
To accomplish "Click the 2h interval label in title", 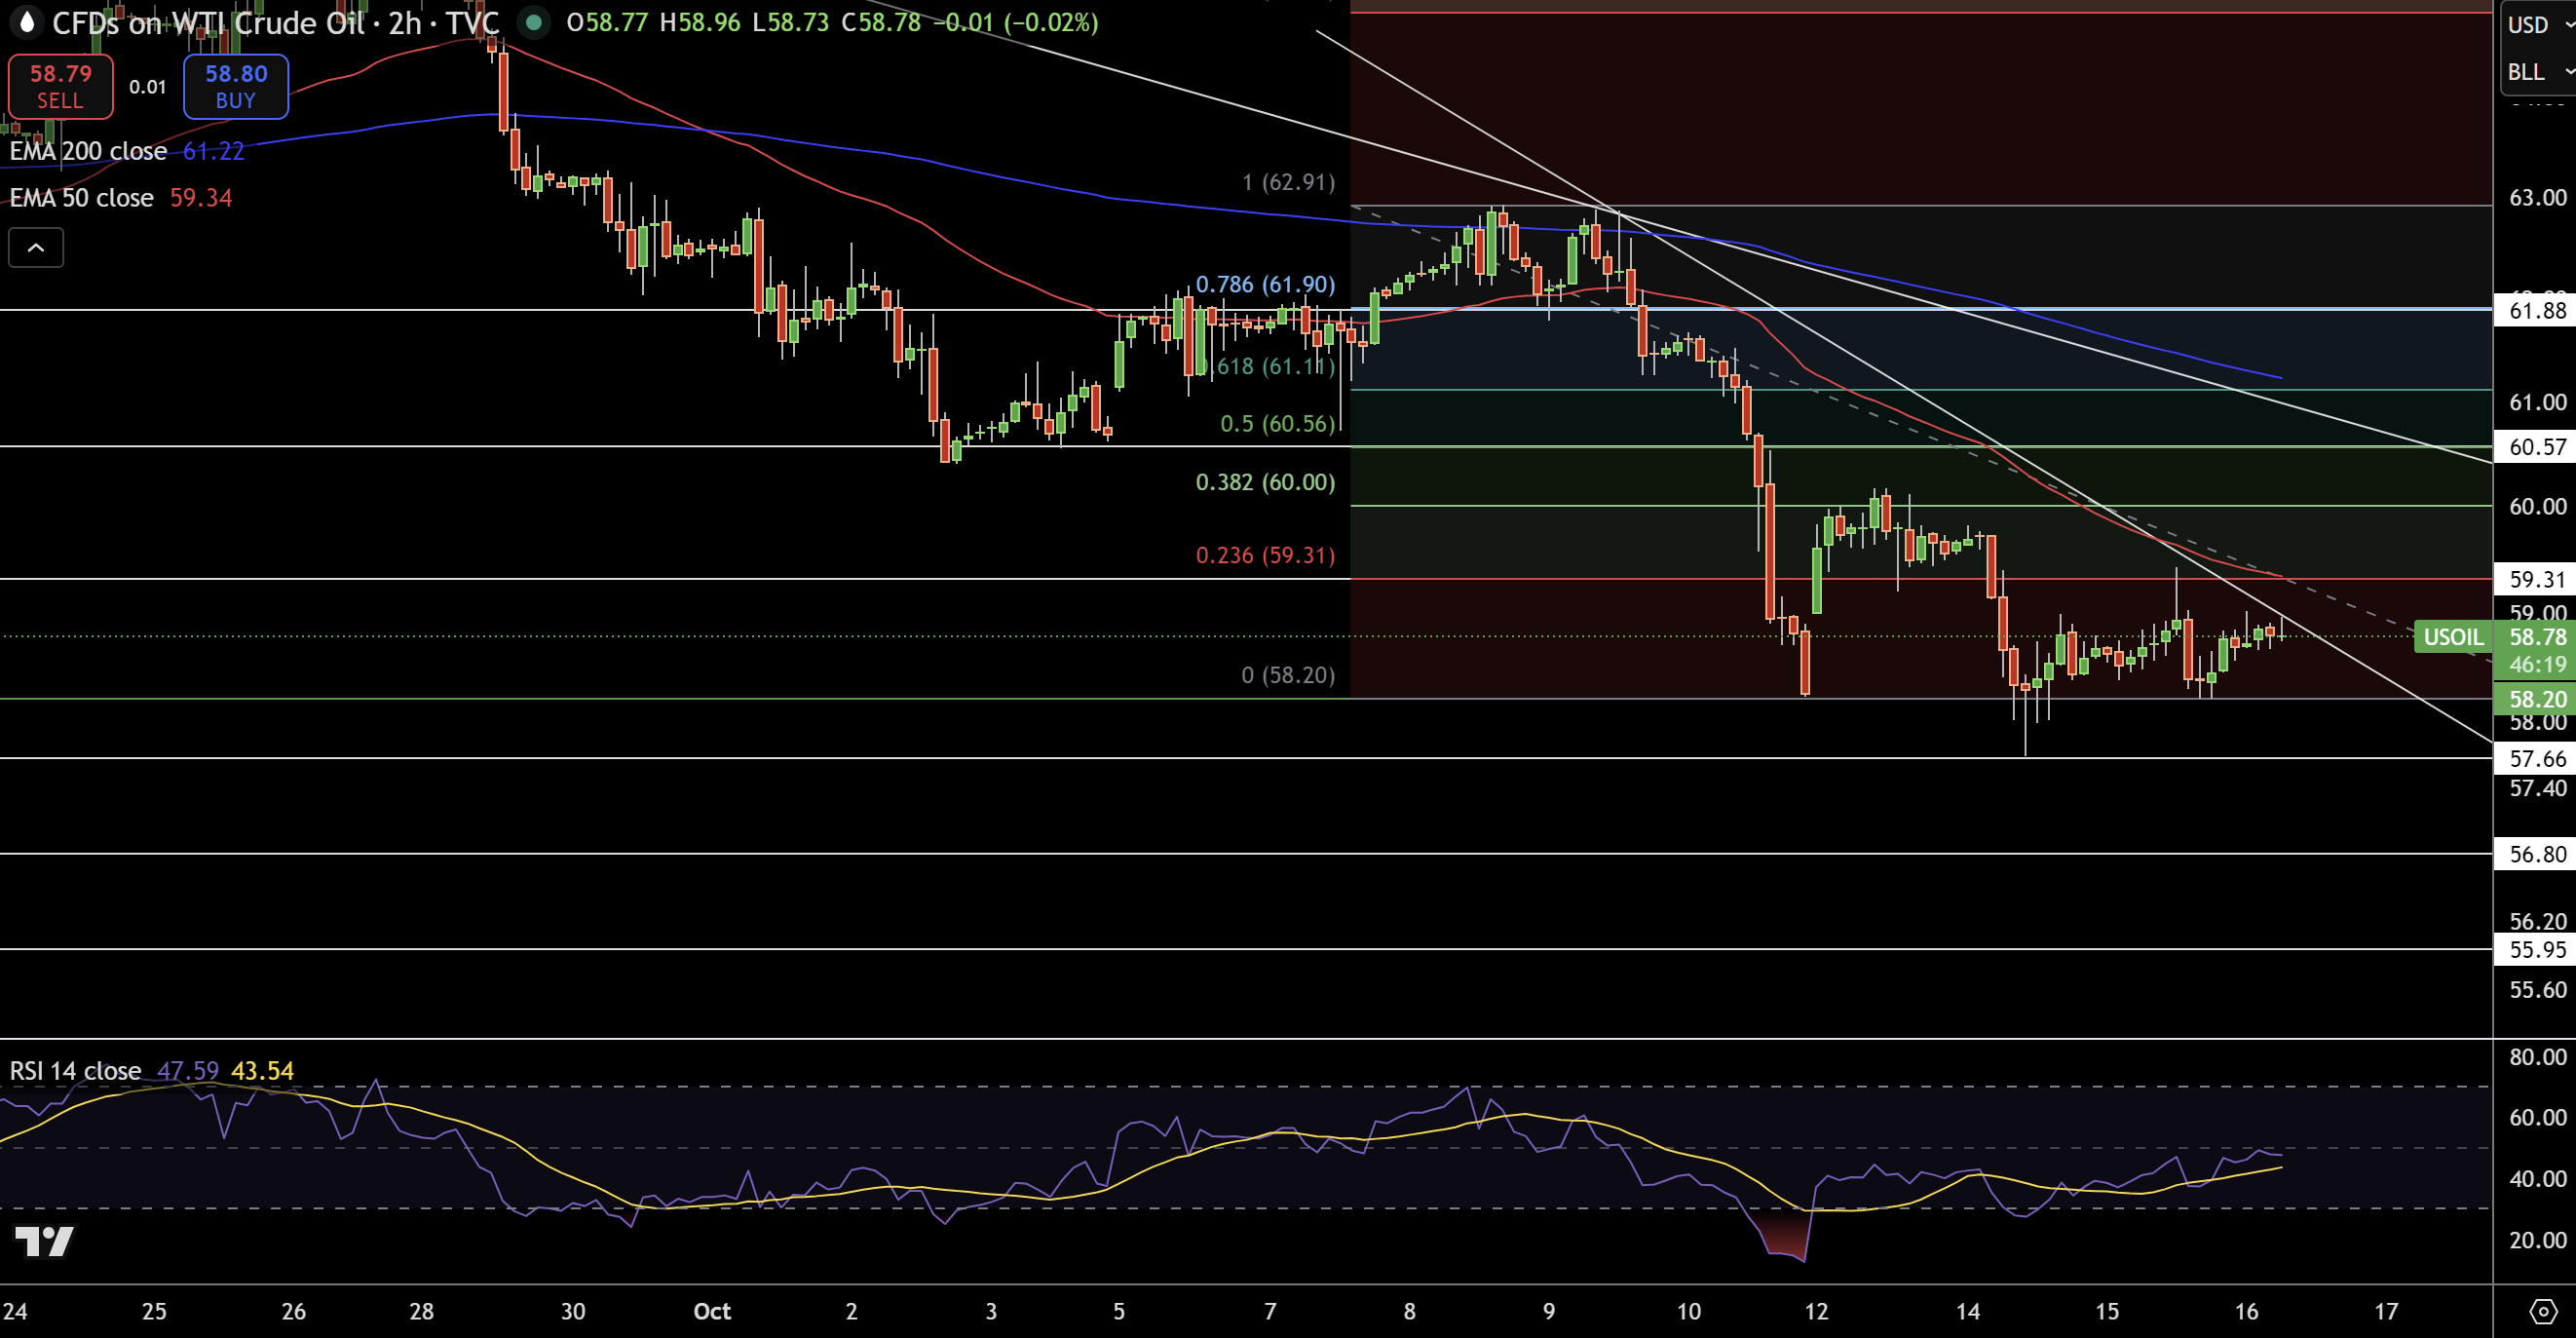I will (x=405, y=23).
